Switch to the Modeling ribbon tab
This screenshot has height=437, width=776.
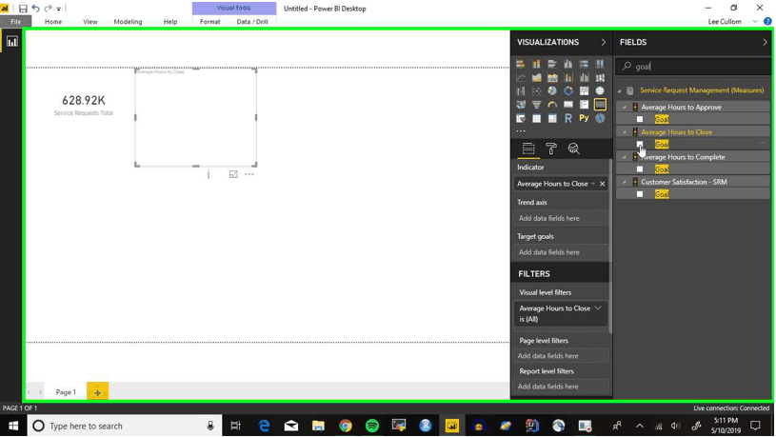[x=128, y=22]
